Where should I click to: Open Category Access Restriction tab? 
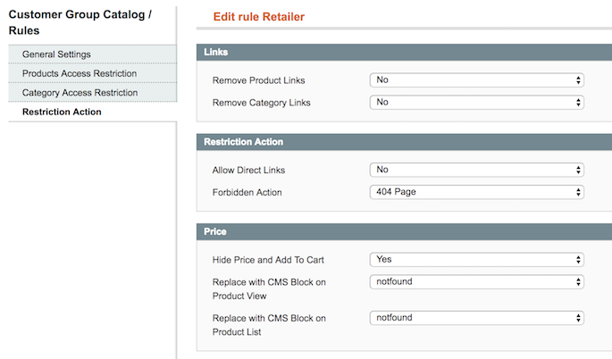click(93, 93)
